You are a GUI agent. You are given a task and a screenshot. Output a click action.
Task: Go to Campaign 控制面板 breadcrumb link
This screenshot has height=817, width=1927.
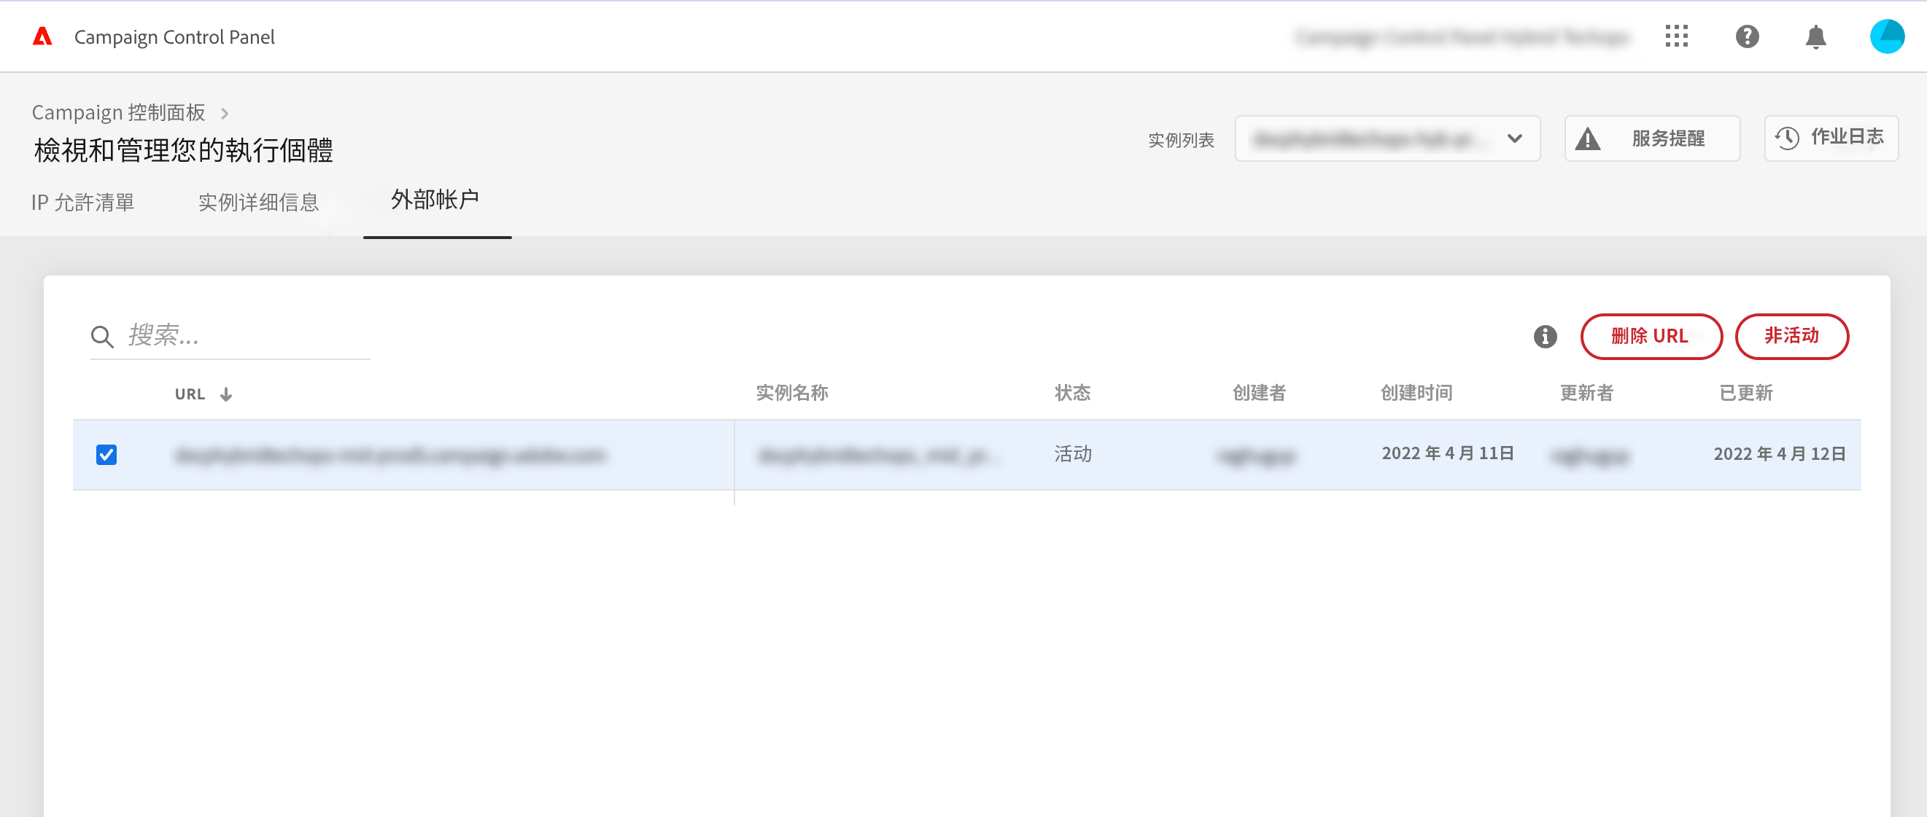[118, 113]
